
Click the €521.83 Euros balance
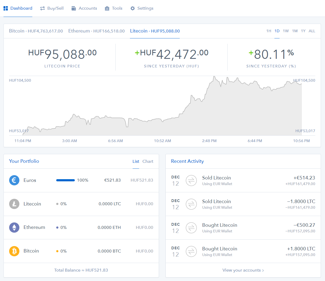coord(112,180)
